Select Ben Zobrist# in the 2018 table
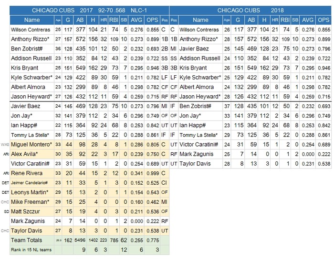This screenshot has height=259, width=334. tap(195, 106)
